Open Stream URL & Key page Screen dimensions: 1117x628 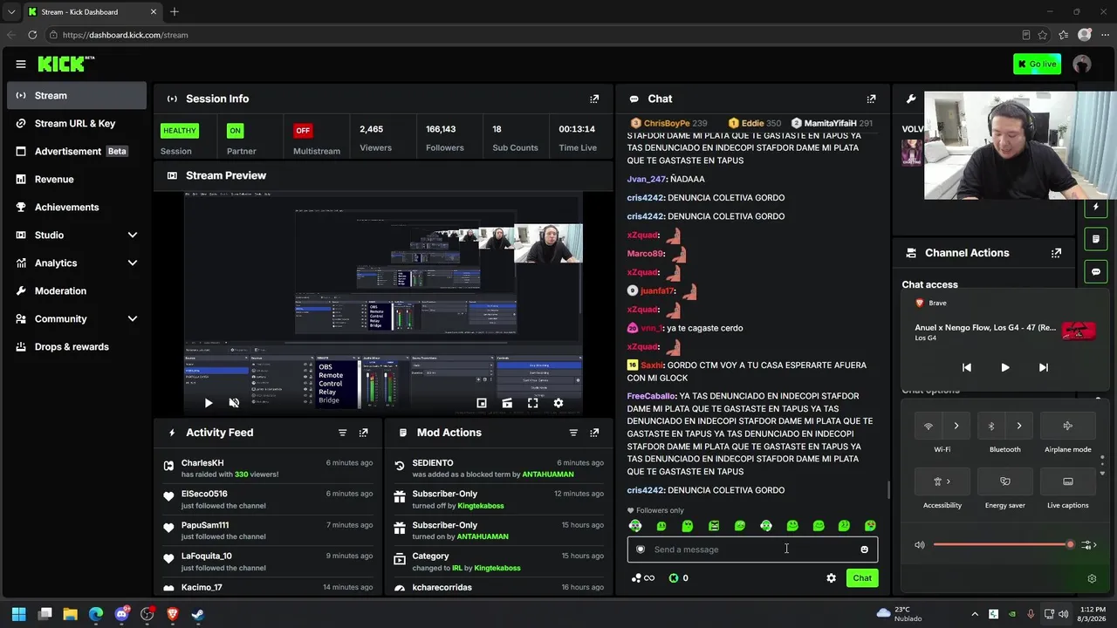pos(77,124)
